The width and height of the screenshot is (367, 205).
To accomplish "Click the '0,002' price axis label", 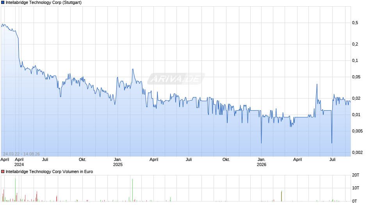I will tap(357, 152).
